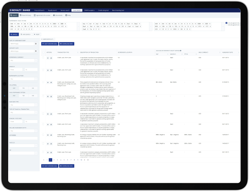Toggle the checked include agreements checkbox
This screenshot has width=249, height=191.
pos(227,23)
